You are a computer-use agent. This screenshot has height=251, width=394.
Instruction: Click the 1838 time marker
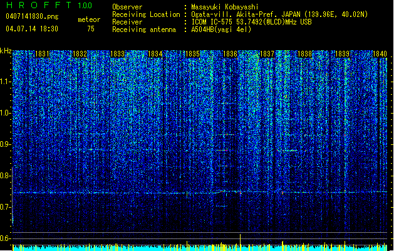tap(305, 54)
